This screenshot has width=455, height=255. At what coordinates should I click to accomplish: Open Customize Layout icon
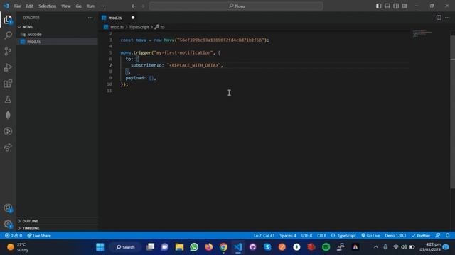pyautogui.click(x=405, y=6)
